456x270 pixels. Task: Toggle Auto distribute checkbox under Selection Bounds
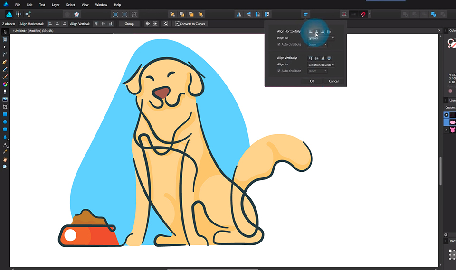coord(279,71)
